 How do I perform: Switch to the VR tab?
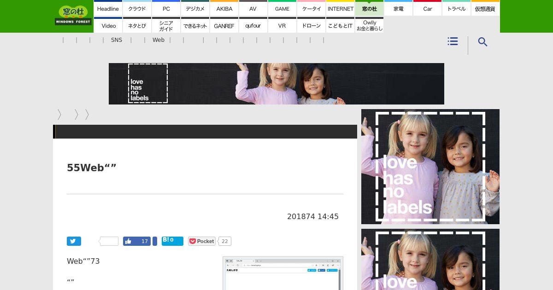(282, 25)
